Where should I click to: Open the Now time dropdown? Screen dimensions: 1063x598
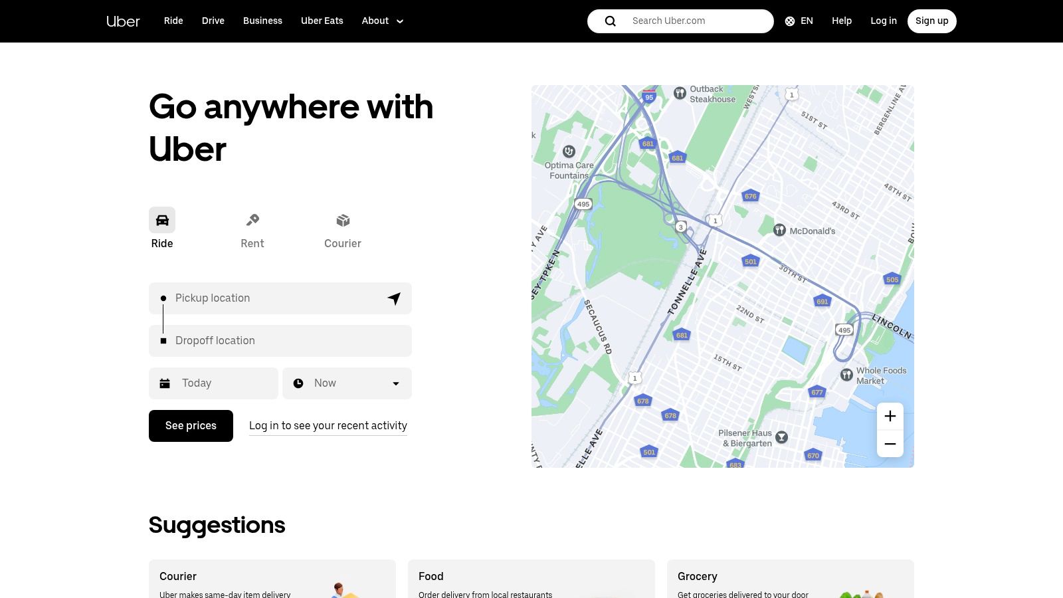pyautogui.click(x=347, y=383)
